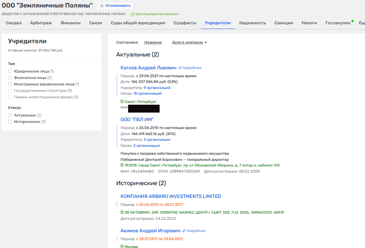Toggle the Исторические status checkbox
This screenshot has width=365, height=248.
(10, 122)
